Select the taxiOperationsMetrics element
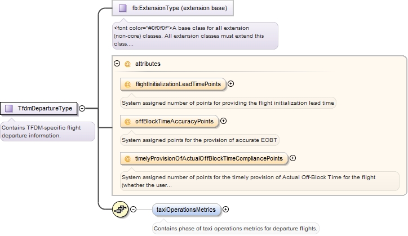 tap(187, 210)
